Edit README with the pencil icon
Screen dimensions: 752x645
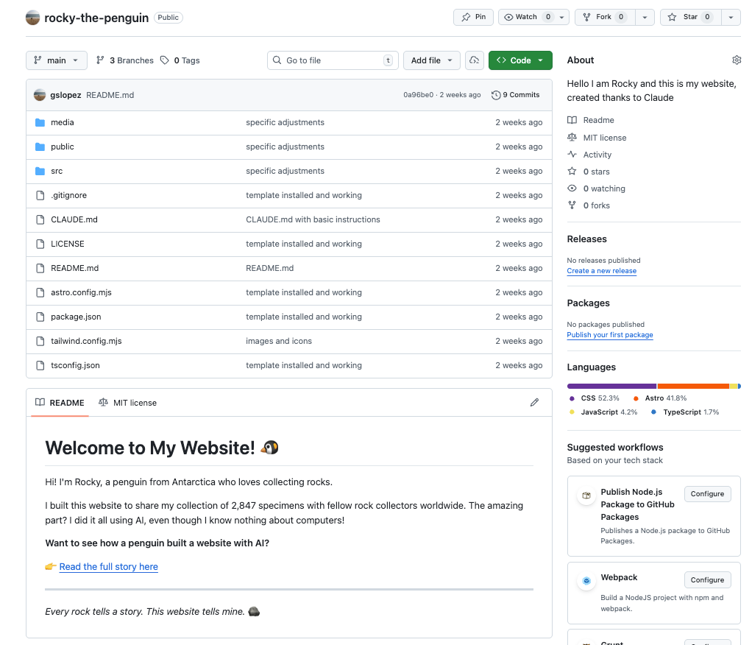tap(534, 403)
